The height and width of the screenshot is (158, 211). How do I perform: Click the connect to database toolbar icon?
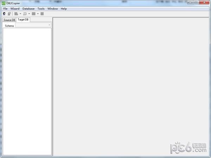tap(4, 14)
